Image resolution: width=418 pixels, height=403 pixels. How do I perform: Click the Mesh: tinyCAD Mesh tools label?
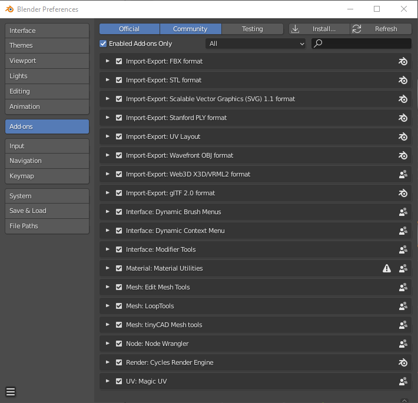click(164, 325)
